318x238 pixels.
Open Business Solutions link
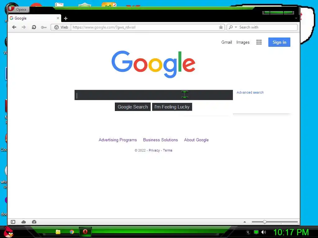coord(161,140)
